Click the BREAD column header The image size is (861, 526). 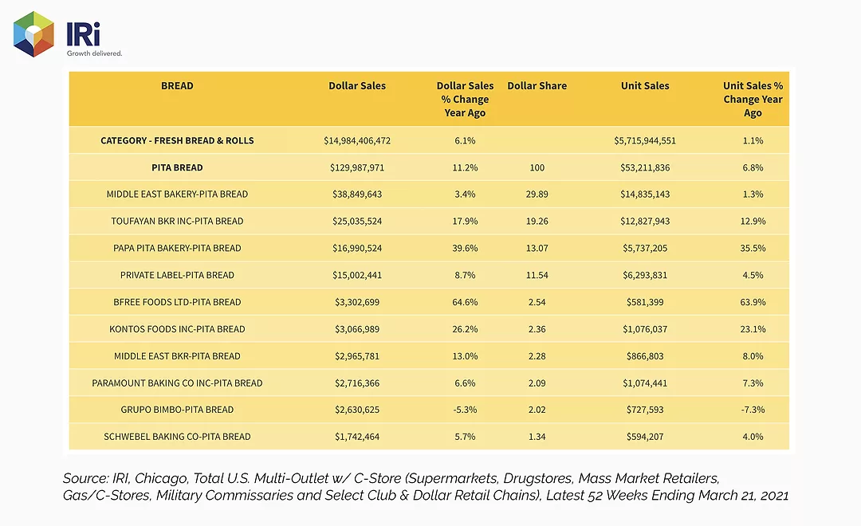click(177, 85)
